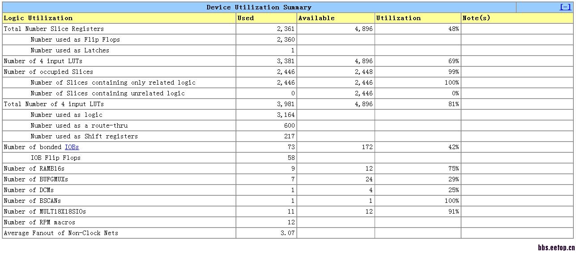Open the IOBs link
Image resolution: width=576 pixels, height=253 pixels.
[72, 147]
